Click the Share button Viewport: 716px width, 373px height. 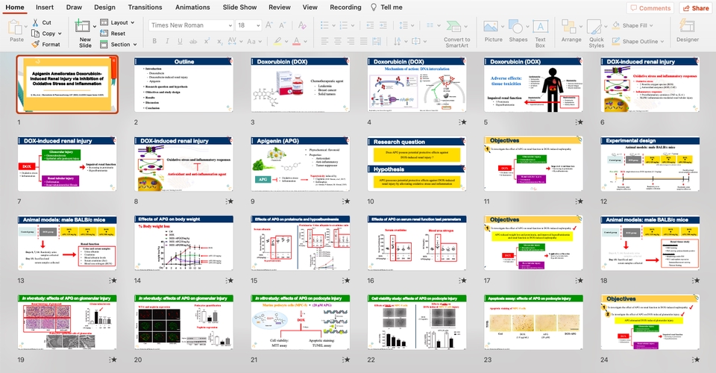696,7
